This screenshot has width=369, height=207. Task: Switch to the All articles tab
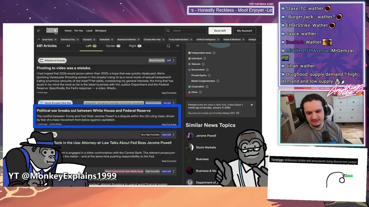68,46
